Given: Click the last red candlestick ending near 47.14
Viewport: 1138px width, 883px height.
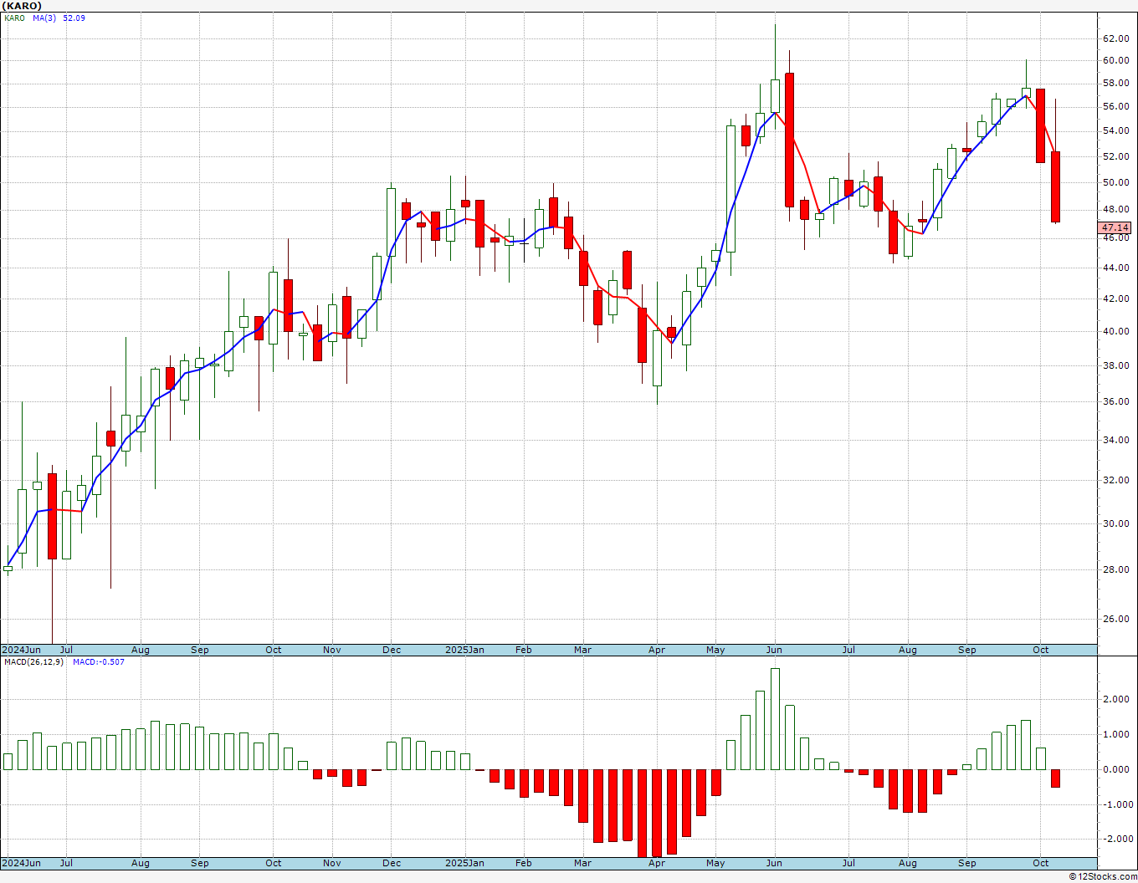Looking at the screenshot, I should [x=1056, y=186].
